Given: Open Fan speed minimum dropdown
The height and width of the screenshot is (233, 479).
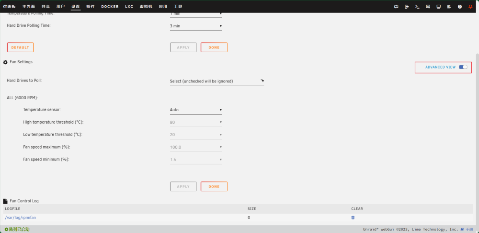Looking at the screenshot, I should (x=196, y=160).
